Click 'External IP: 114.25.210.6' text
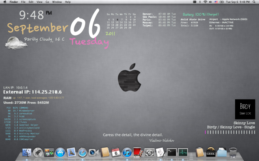 click(32, 92)
